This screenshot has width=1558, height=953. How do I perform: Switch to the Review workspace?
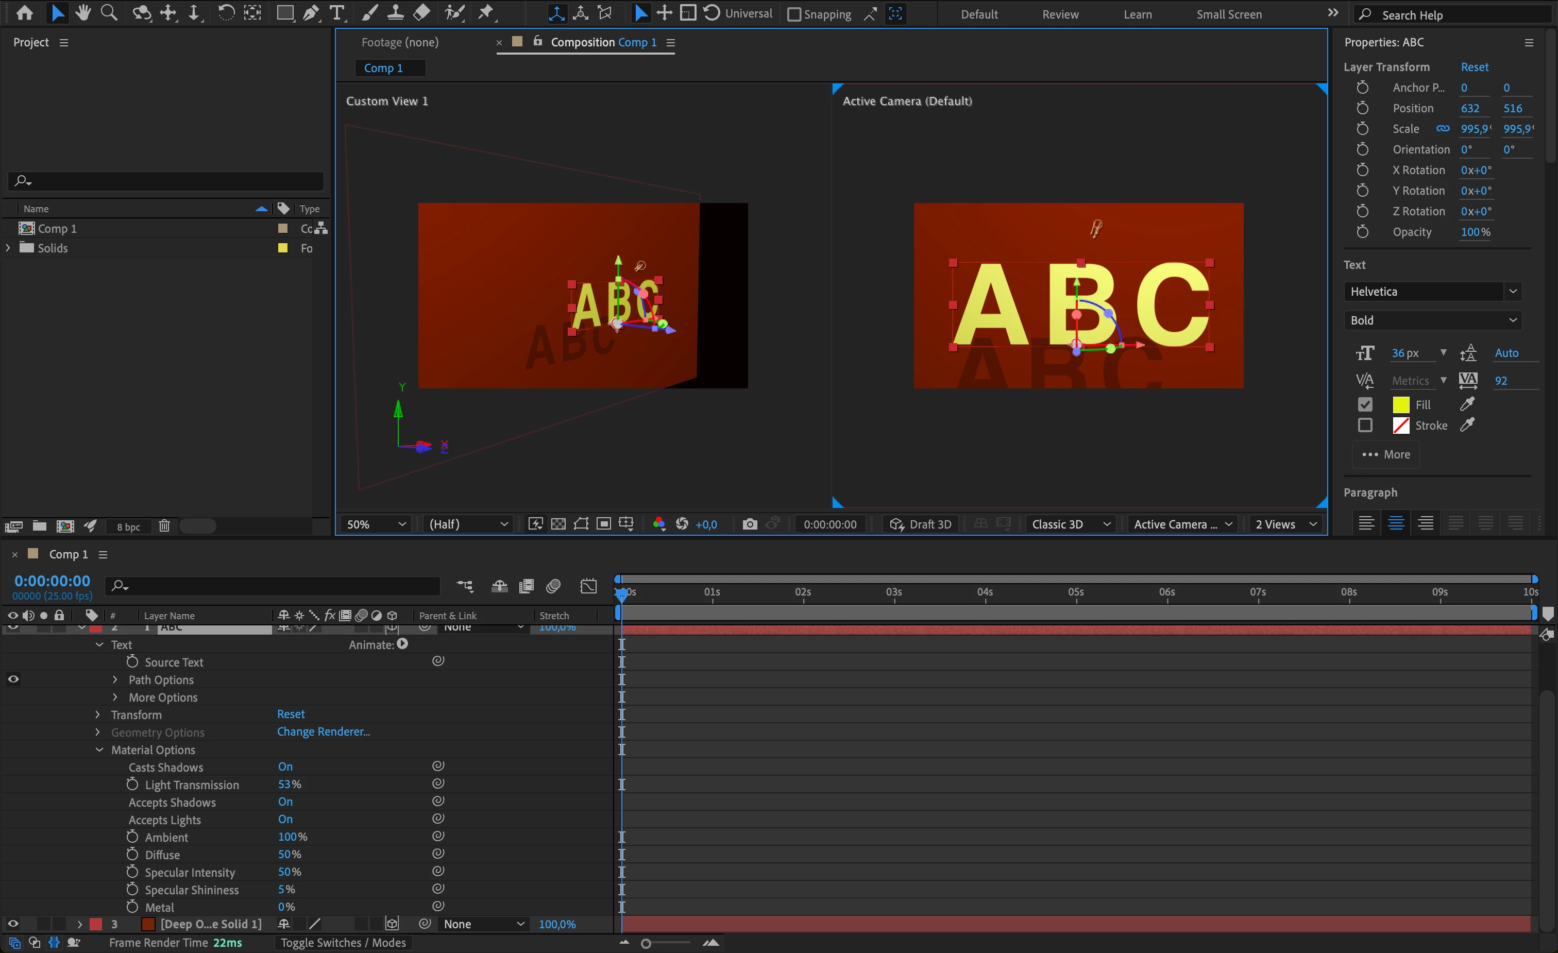point(1060,14)
